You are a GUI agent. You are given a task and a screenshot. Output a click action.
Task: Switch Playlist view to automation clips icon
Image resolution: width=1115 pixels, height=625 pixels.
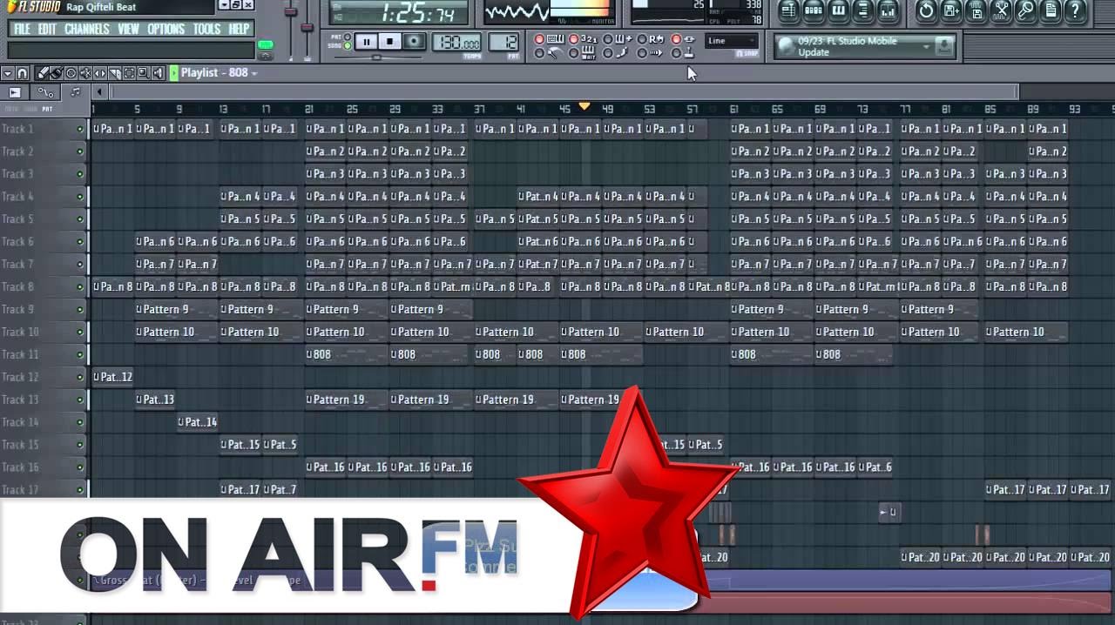[45, 92]
